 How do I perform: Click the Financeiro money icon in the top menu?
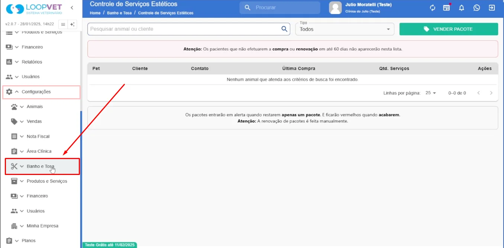(9, 47)
